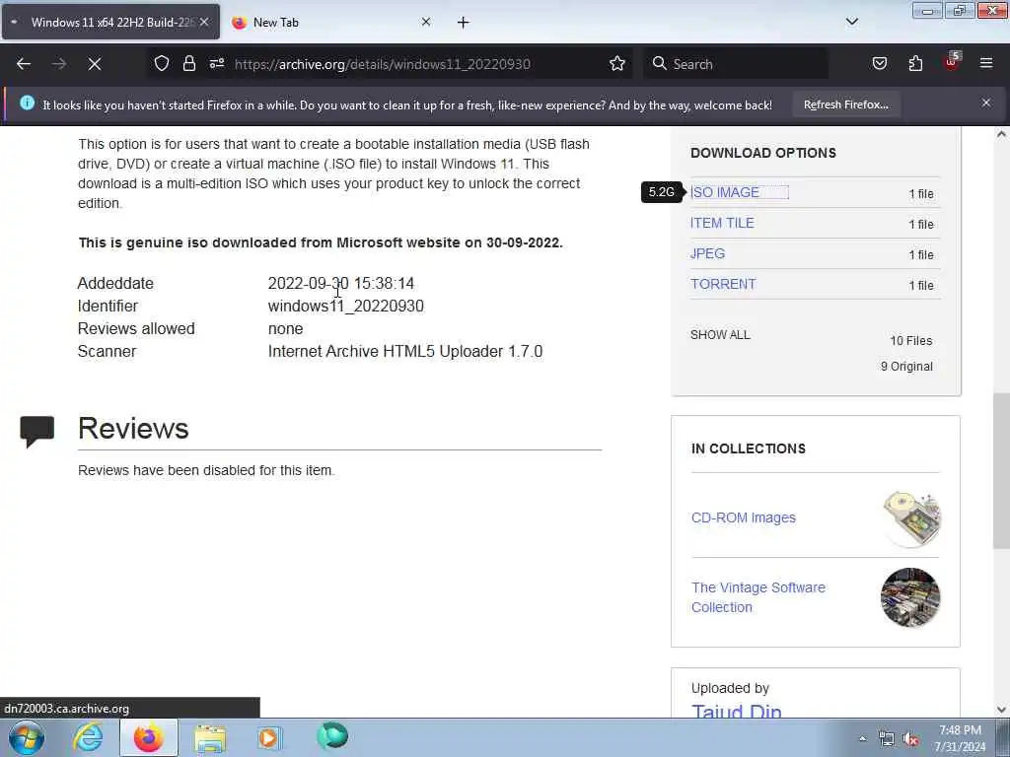Screen dimensions: 1010x757
Task: Select the Windows 11 x64 22H2 tab
Action: [110, 23]
